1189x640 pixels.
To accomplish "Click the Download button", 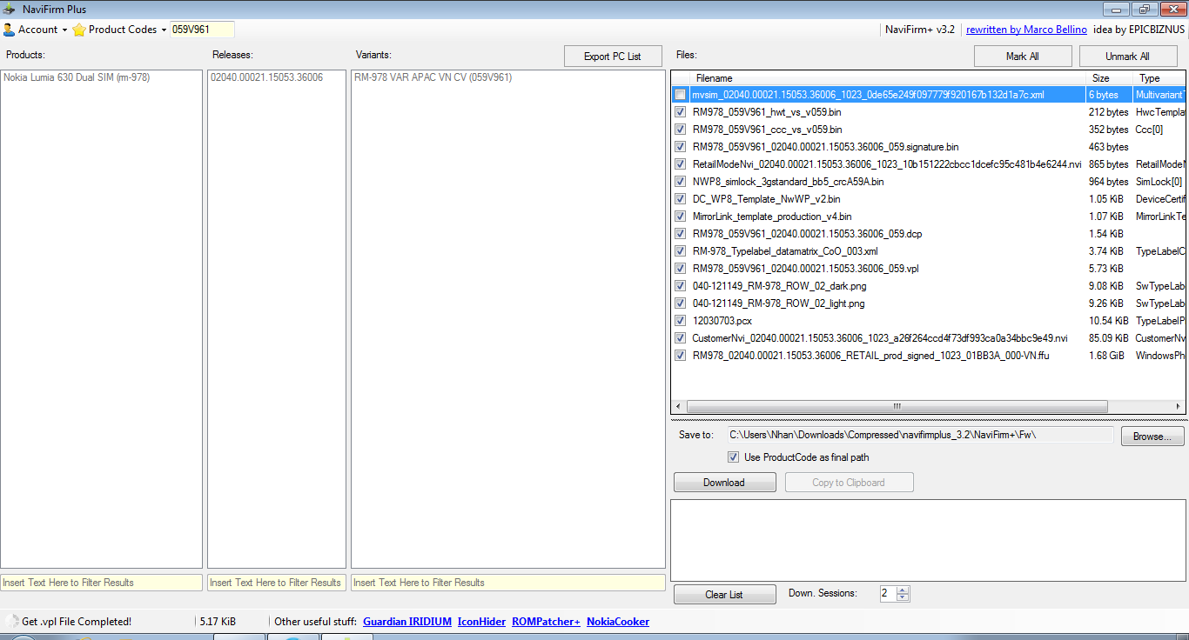I will pyautogui.click(x=724, y=483).
